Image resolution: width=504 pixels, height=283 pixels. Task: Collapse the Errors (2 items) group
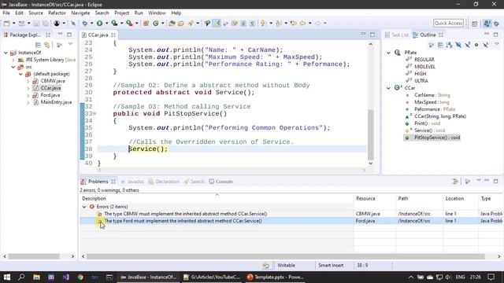[84, 207]
